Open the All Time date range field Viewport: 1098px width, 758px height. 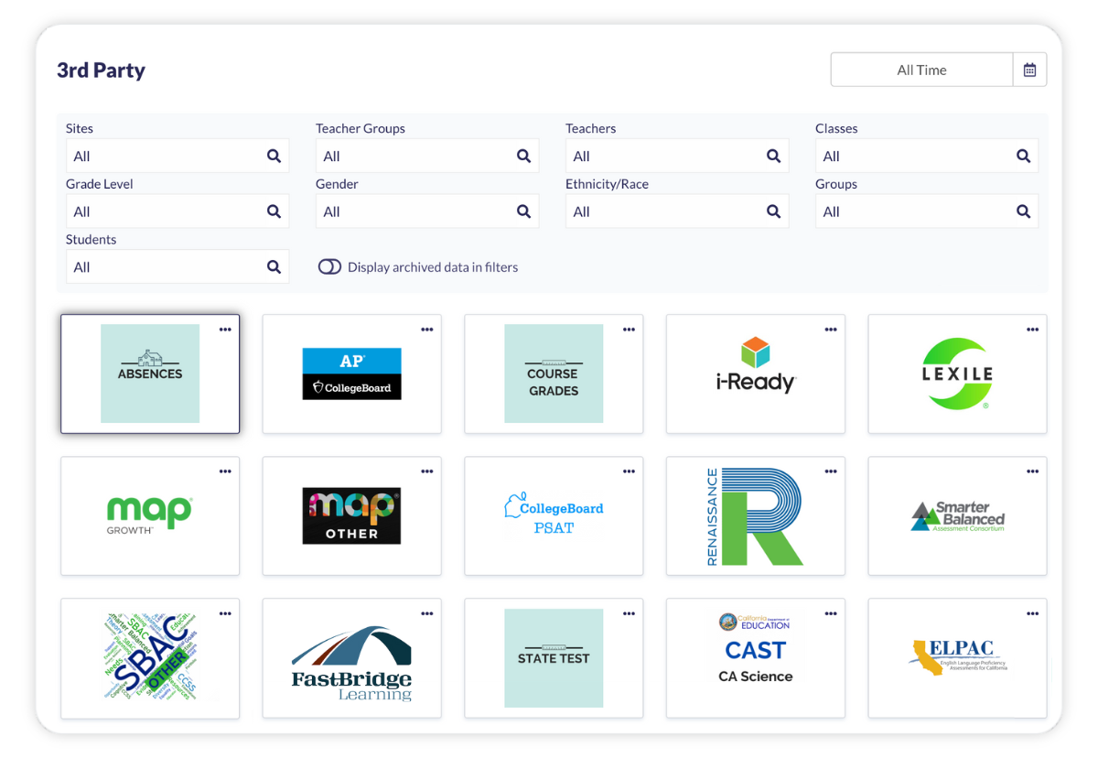pos(921,70)
